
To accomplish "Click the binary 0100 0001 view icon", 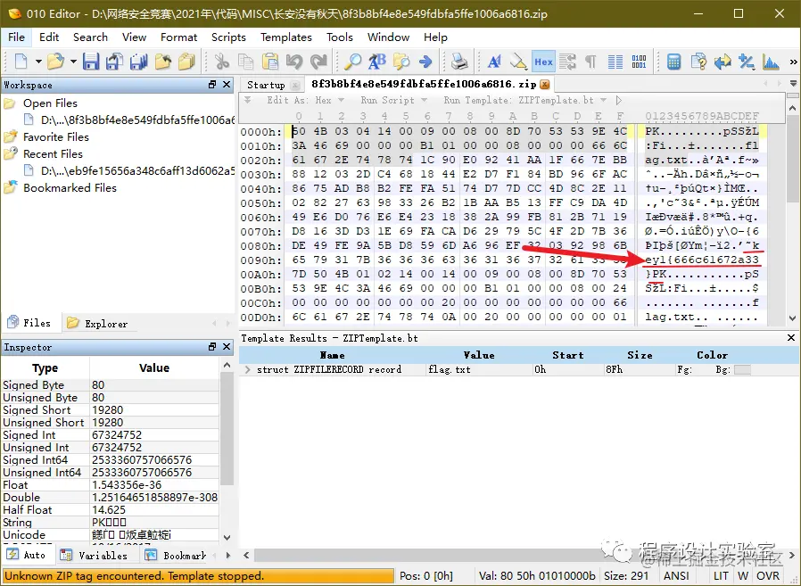I will (x=639, y=62).
